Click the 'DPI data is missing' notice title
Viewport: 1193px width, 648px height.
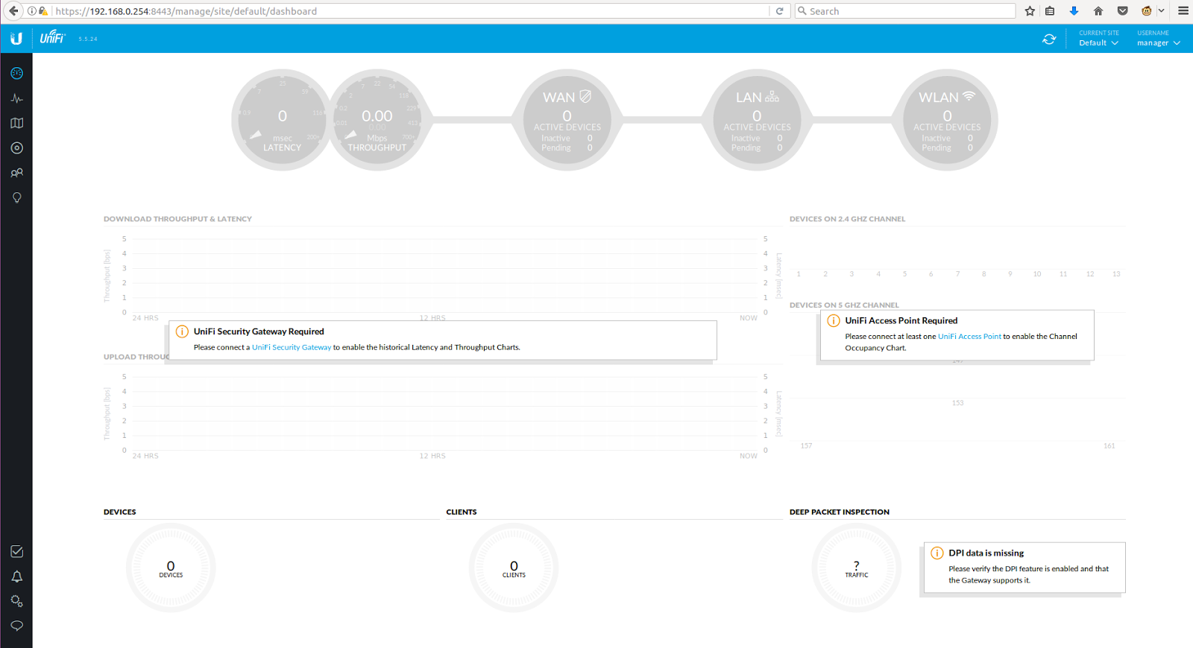986,553
